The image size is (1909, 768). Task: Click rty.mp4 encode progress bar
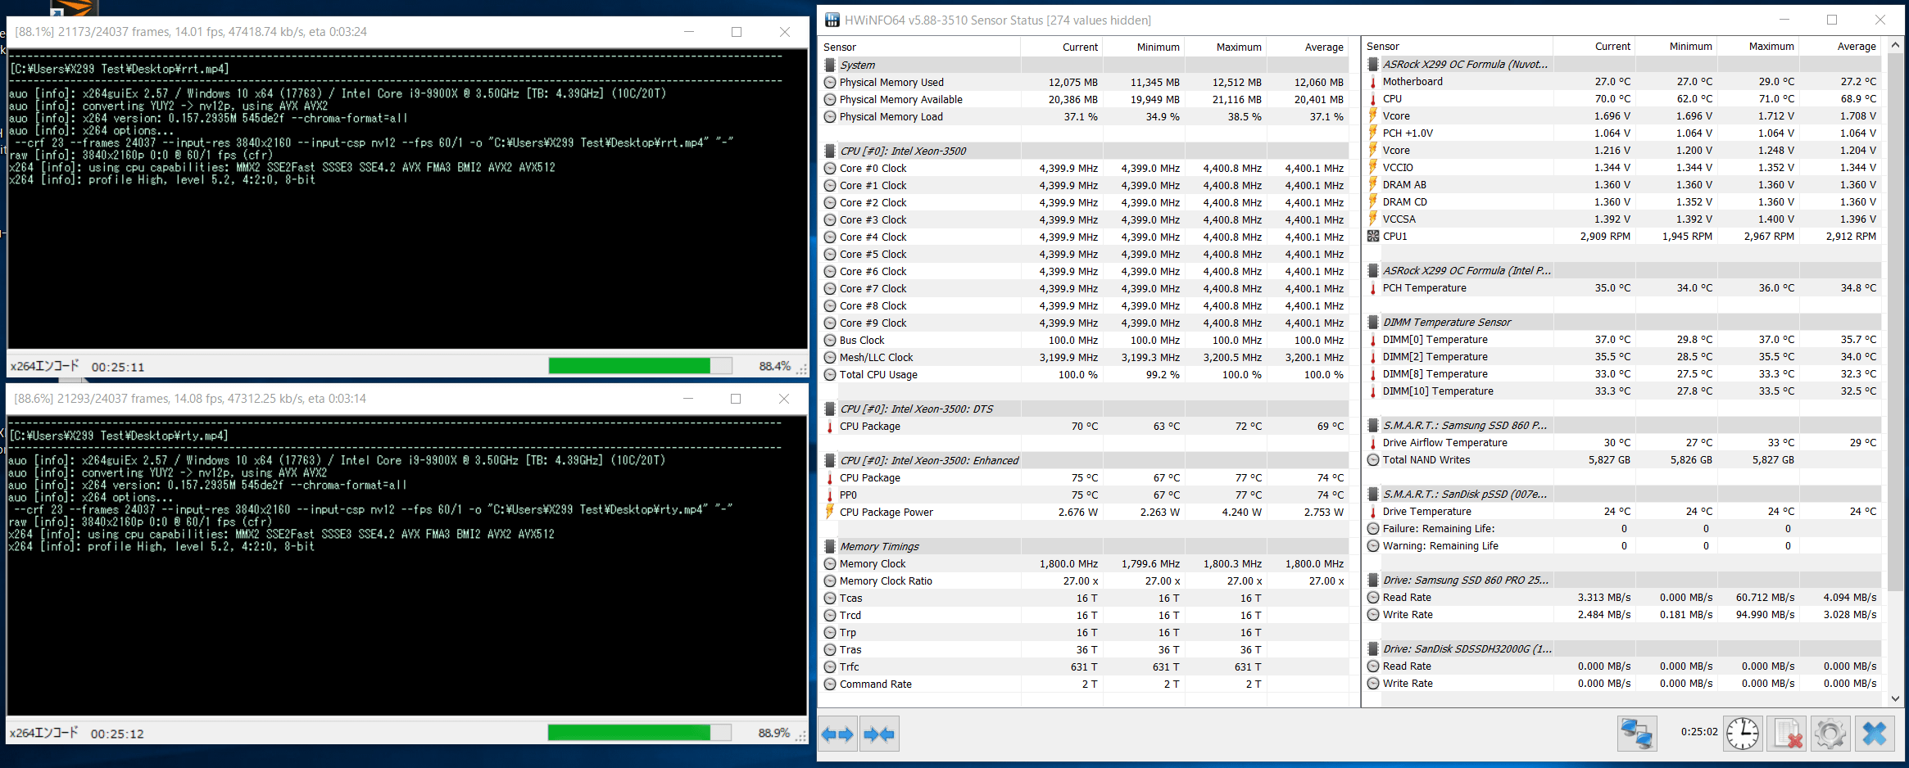coord(639,733)
